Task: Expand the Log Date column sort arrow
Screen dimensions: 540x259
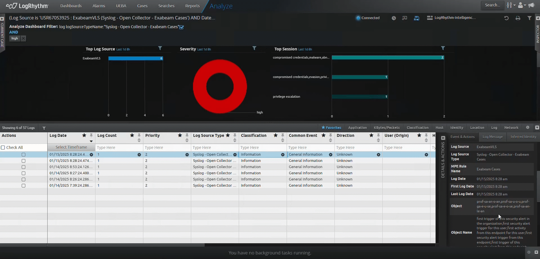Action: coord(91,141)
